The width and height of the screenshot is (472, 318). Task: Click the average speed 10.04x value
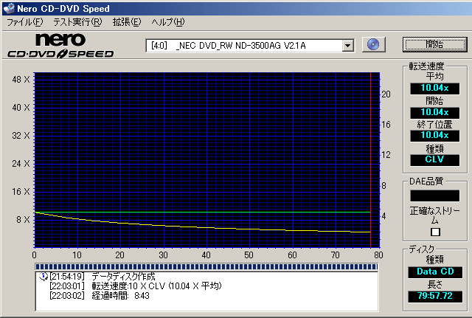pos(434,89)
